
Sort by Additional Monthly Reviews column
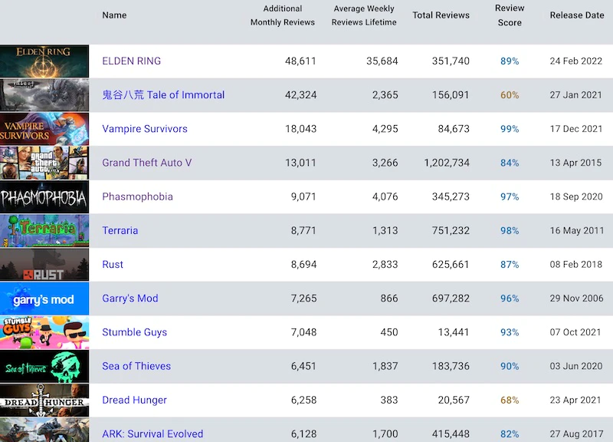click(282, 15)
